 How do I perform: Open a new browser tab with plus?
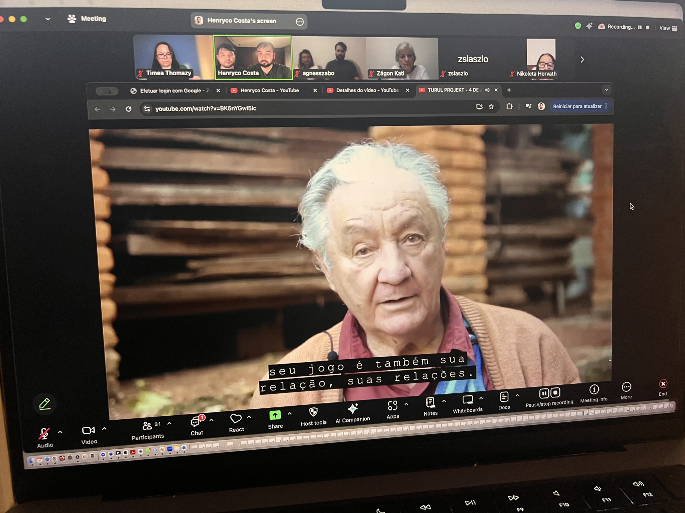tap(509, 90)
